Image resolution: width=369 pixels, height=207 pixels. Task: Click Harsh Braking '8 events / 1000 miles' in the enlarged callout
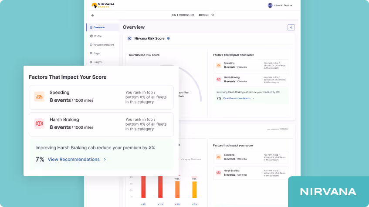[71, 127]
